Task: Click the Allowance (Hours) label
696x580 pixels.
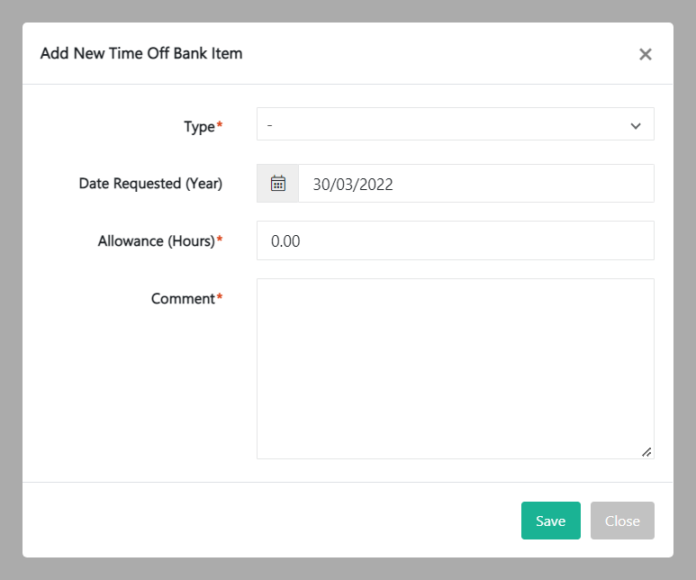Action: coord(157,241)
